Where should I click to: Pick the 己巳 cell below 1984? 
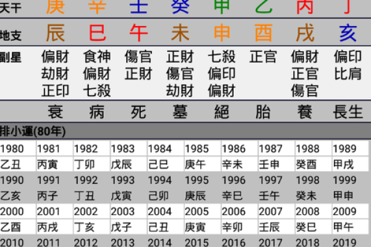click(x=166, y=164)
